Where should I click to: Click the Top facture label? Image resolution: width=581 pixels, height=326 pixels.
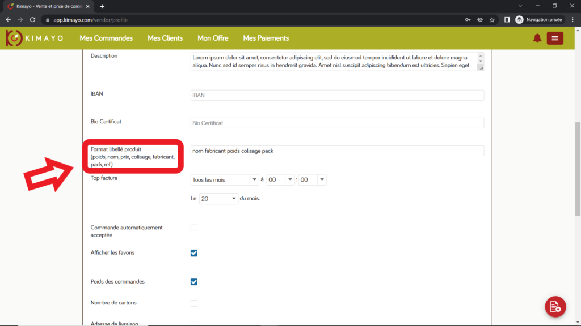(104, 178)
